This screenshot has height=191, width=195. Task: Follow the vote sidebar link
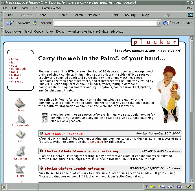(x=14, y=65)
